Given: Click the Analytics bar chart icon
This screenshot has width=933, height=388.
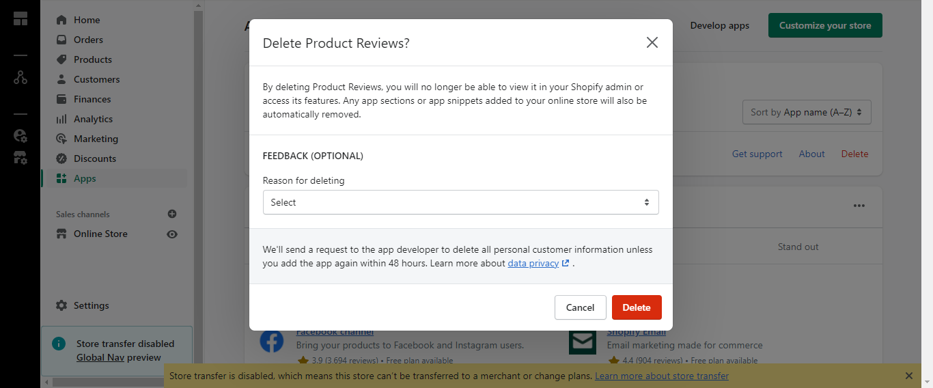Looking at the screenshot, I should point(61,119).
